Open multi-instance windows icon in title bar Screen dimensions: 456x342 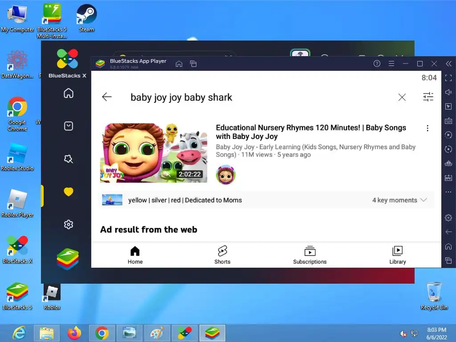tap(193, 64)
